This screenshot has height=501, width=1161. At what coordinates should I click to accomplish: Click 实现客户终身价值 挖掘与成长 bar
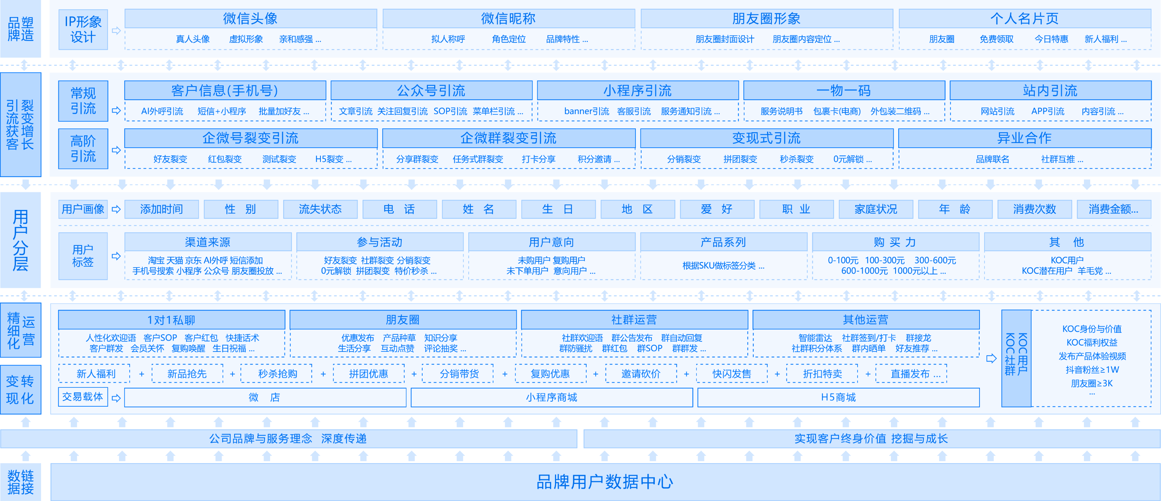[x=871, y=439]
